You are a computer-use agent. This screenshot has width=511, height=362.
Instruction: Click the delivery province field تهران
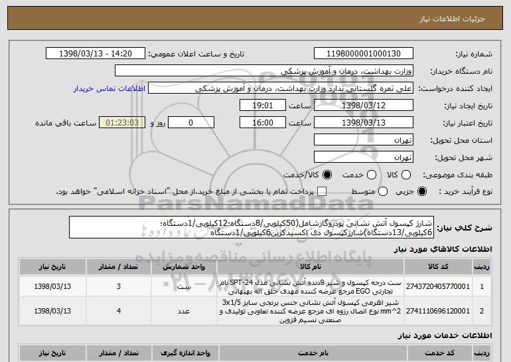(x=364, y=140)
